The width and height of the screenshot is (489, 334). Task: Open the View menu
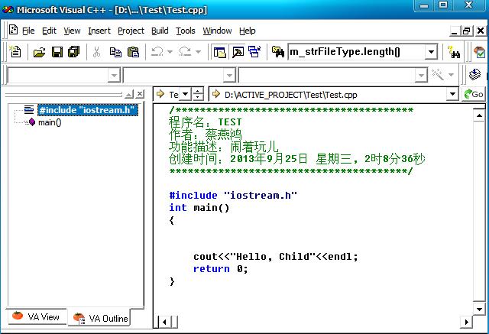[x=72, y=31]
